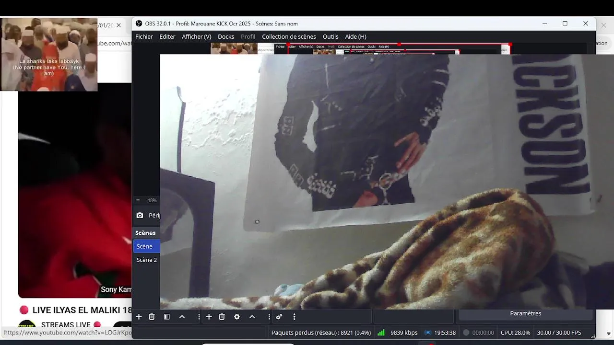The image size is (614, 345).
Task: Select the 'Scène' item in Scenes list
Action: click(146, 246)
